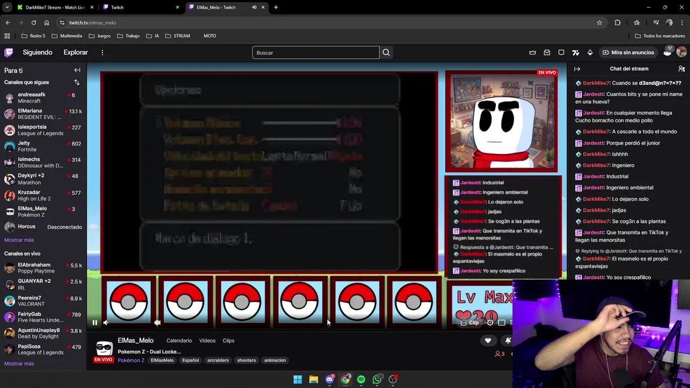Open the Windows Start menu
The width and height of the screenshot is (690, 388).
point(298,379)
